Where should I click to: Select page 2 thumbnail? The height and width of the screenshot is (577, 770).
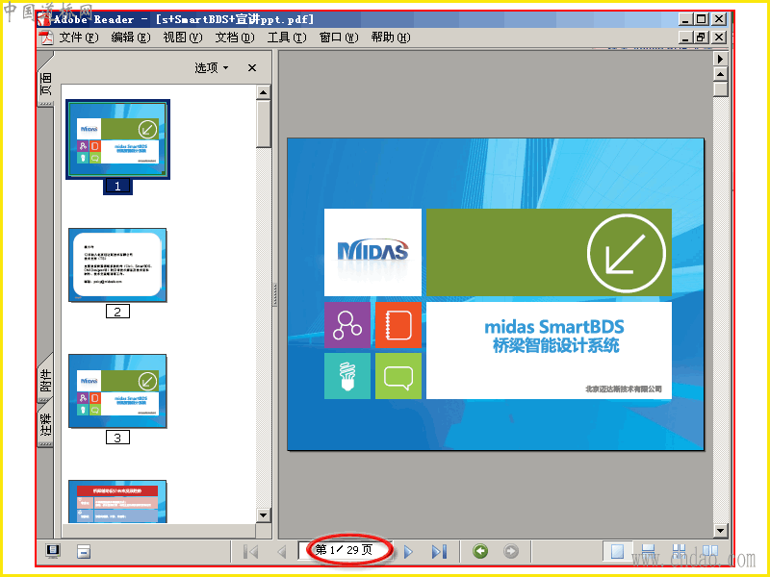(x=117, y=265)
